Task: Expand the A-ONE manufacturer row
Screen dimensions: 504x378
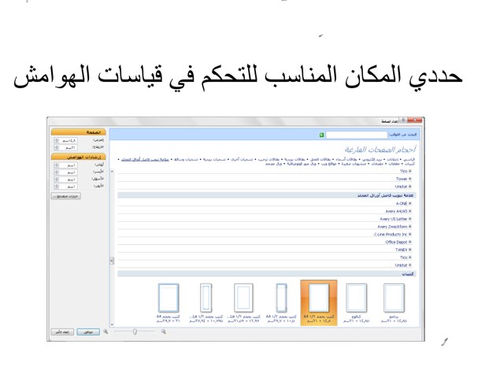Action: coord(409,203)
